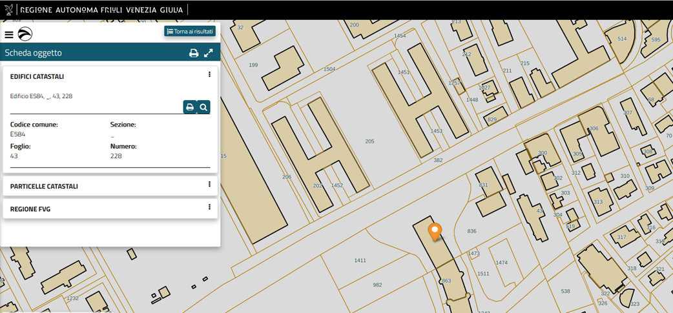
Task: Open the hamburger menu
Action: tap(9, 35)
